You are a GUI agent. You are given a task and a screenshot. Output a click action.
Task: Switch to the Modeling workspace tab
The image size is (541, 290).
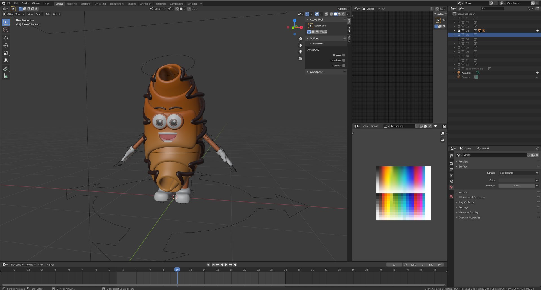(72, 4)
